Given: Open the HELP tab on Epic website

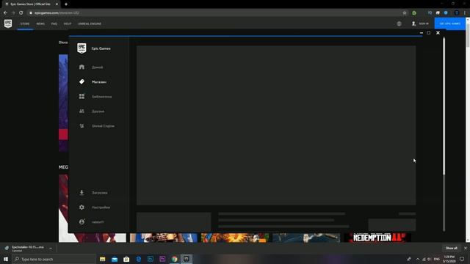Looking at the screenshot, I should pos(68,23).
